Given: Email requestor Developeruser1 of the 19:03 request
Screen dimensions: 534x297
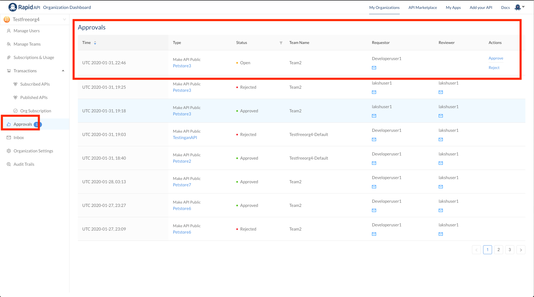Looking at the screenshot, I should coord(374,139).
